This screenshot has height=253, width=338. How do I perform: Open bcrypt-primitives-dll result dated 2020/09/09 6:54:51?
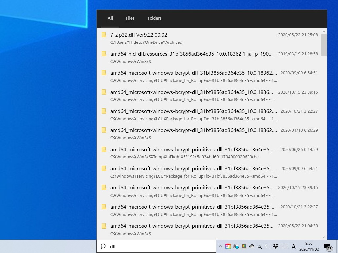[x=209, y=172]
